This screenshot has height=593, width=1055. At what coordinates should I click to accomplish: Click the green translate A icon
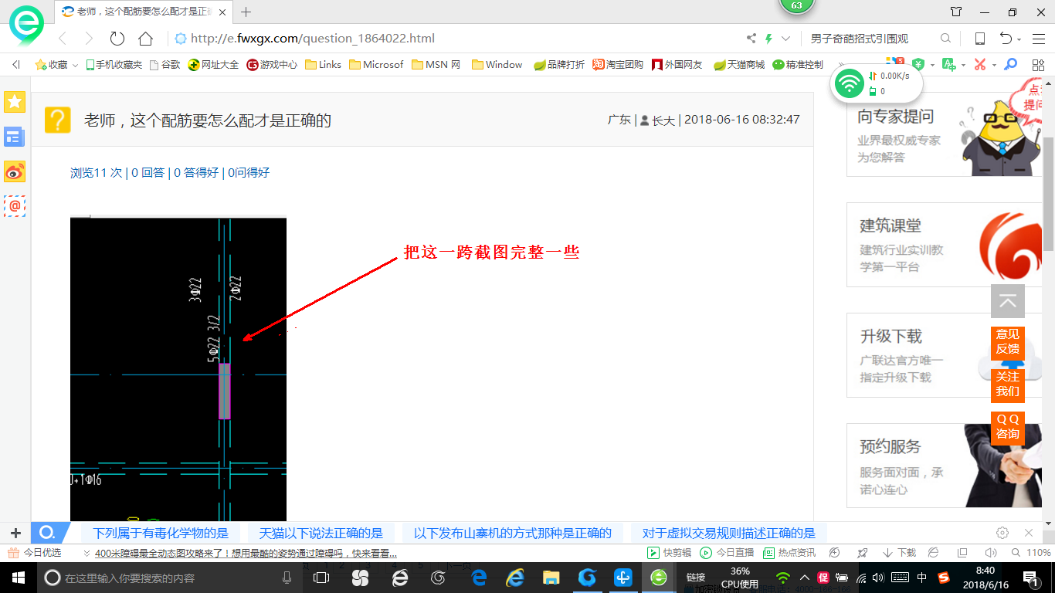click(948, 65)
